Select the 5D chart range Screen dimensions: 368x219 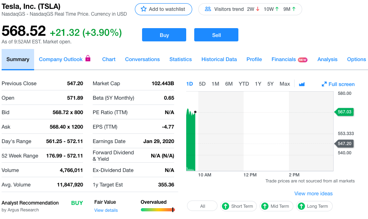pyautogui.click(x=202, y=84)
